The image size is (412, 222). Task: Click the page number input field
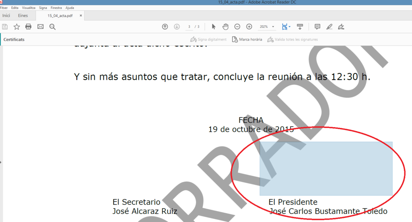189,27
